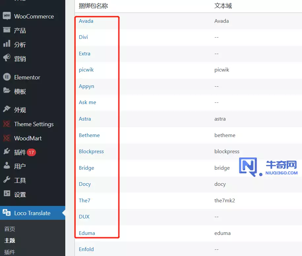Click the Analytics bar chart icon

pyautogui.click(x=7, y=44)
